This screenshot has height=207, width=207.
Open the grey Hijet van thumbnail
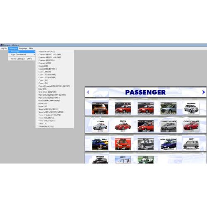click(191, 144)
